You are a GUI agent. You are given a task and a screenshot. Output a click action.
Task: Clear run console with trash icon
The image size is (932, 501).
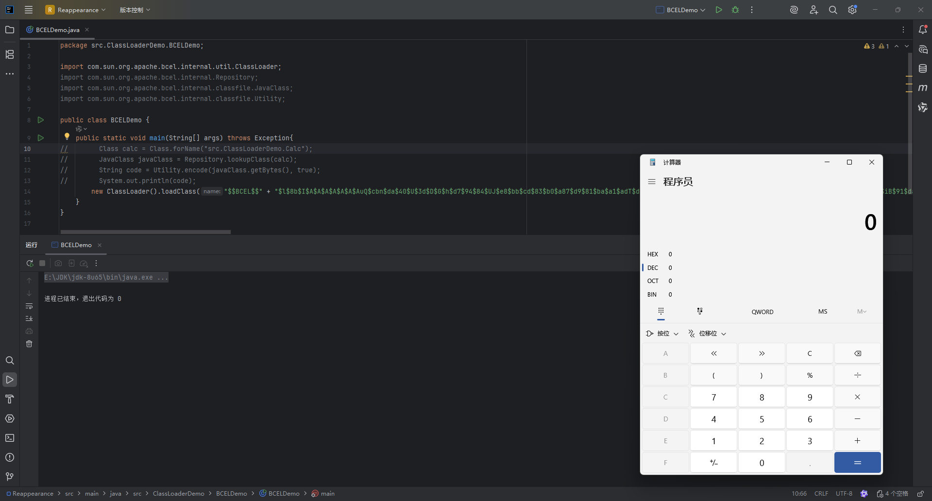(29, 344)
